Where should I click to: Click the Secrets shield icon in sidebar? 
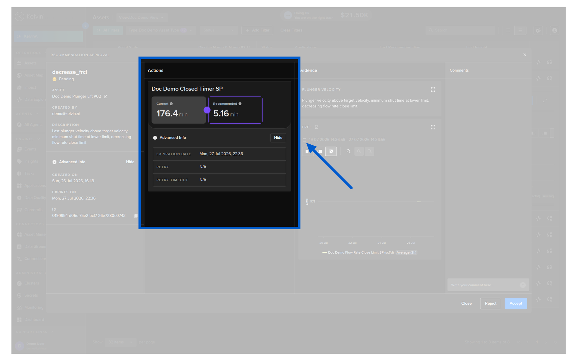coord(19,295)
